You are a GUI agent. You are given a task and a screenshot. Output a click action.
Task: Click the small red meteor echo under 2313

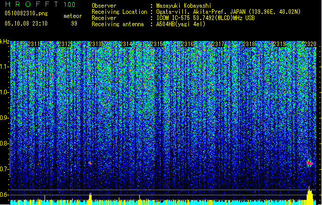90,163
